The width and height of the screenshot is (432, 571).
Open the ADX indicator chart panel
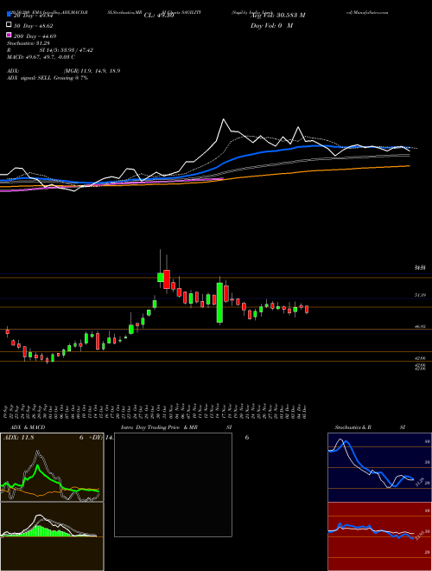[x=52, y=467]
